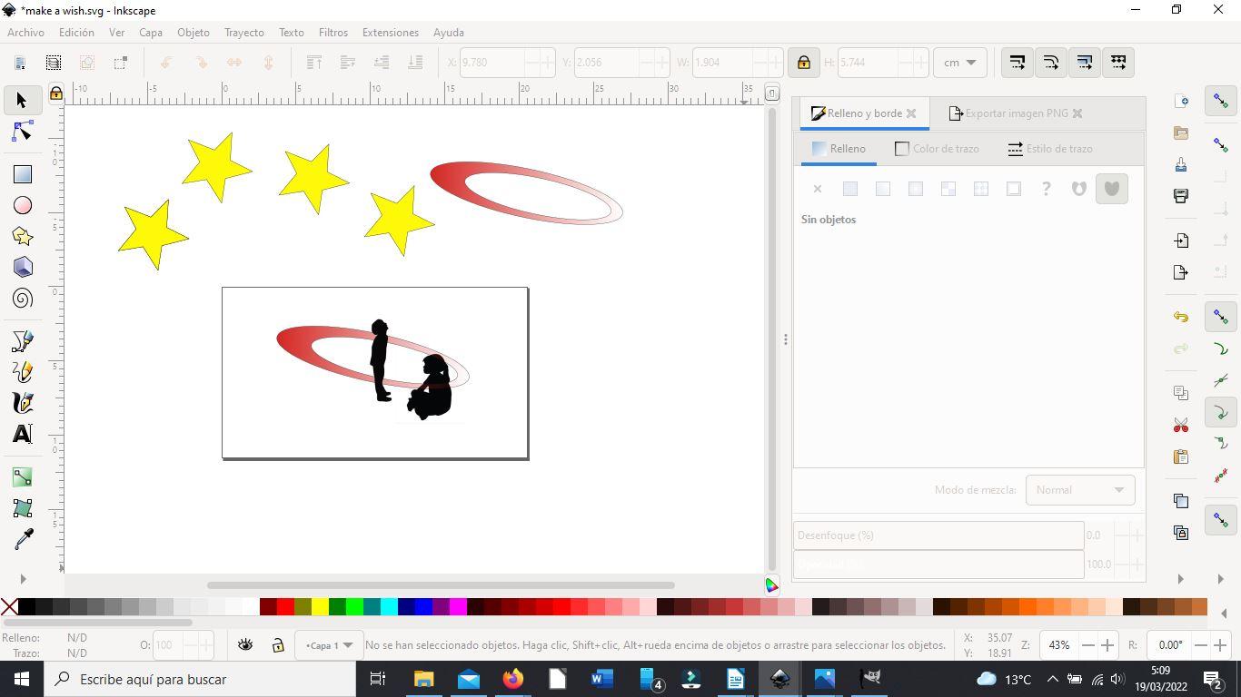
Task: Close the Relleno y borde tab
Action: point(911,113)
